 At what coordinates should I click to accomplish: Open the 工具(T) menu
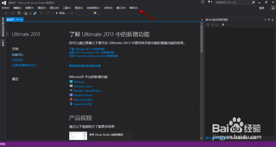[67, 8]
